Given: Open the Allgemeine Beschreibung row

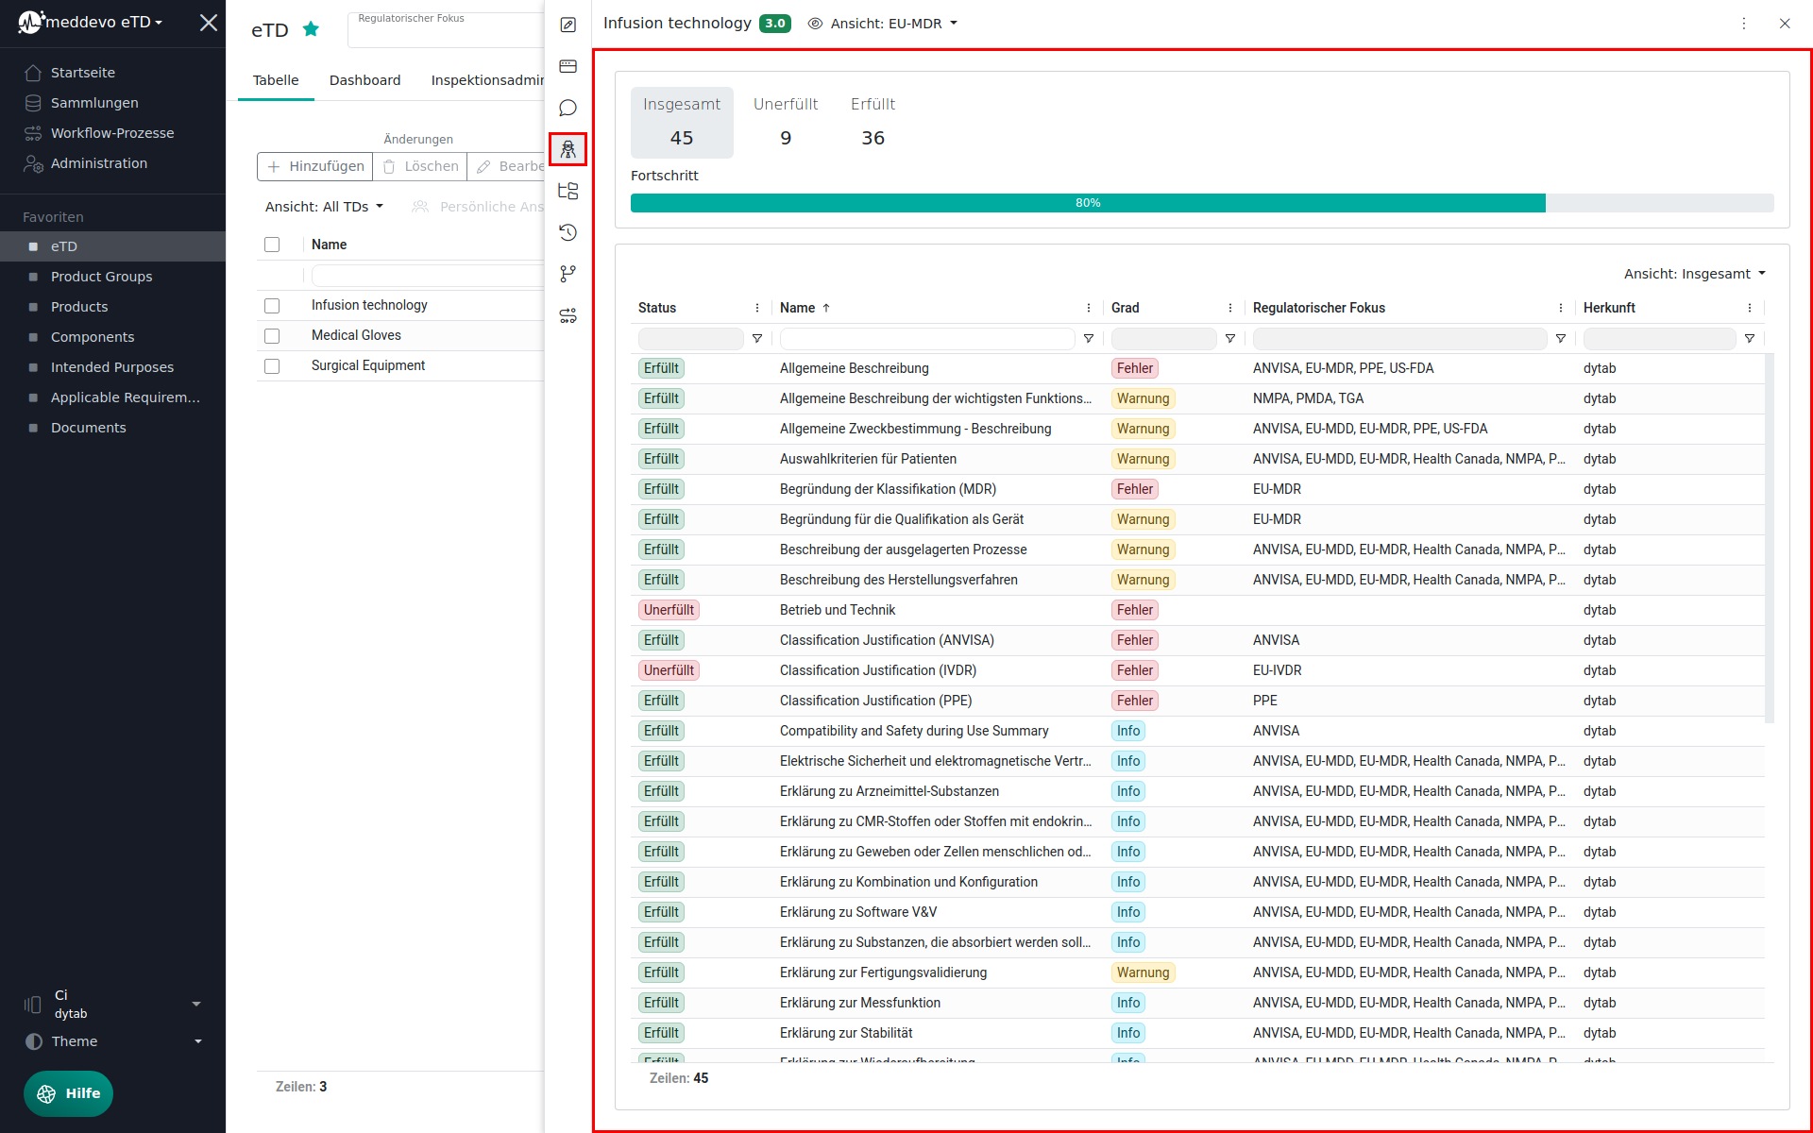Looking at the screenshot, I should tap(1197, 368).
